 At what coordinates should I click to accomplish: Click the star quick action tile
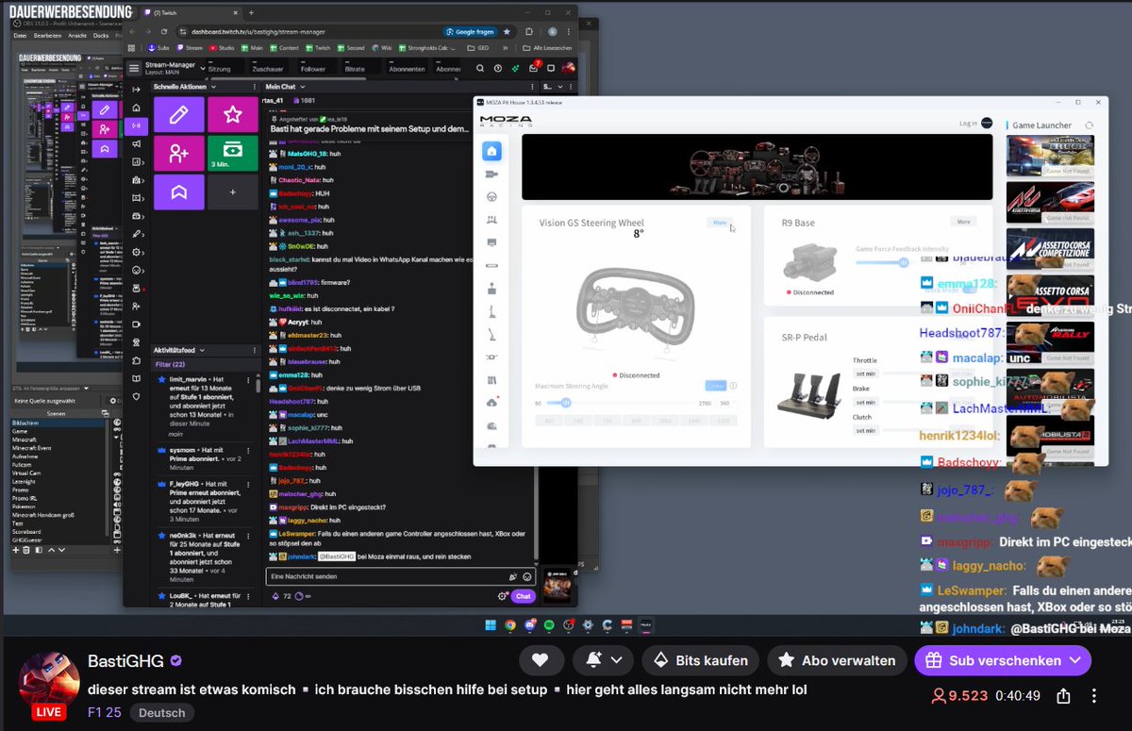232,115
